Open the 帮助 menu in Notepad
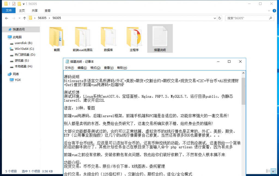 point(122,68)
